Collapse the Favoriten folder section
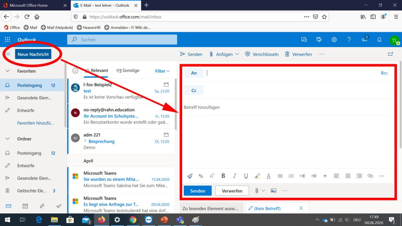The image size is (402, 226). (x=8, y=71)
